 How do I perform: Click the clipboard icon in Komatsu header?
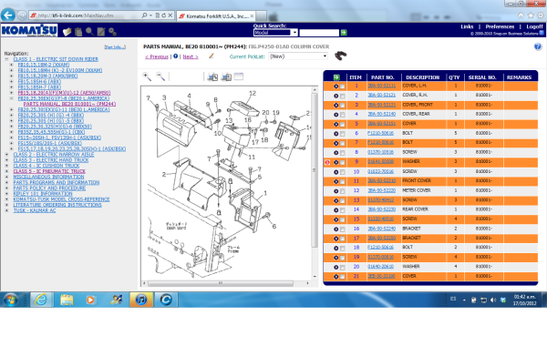[x=78, y=32]
